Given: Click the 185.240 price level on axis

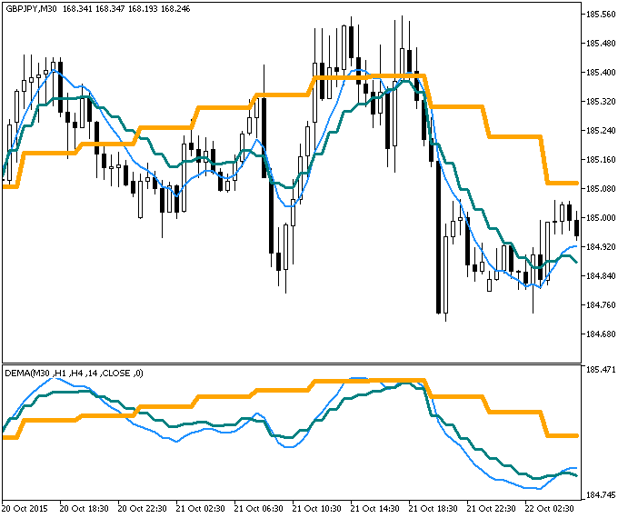Looking at the screenshot, I should [603, 131].
